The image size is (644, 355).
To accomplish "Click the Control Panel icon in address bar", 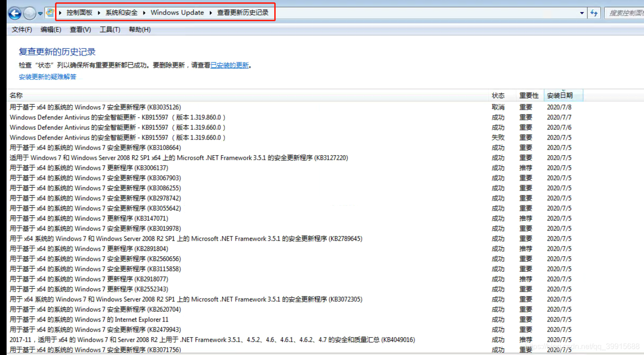I will (50, 13).
